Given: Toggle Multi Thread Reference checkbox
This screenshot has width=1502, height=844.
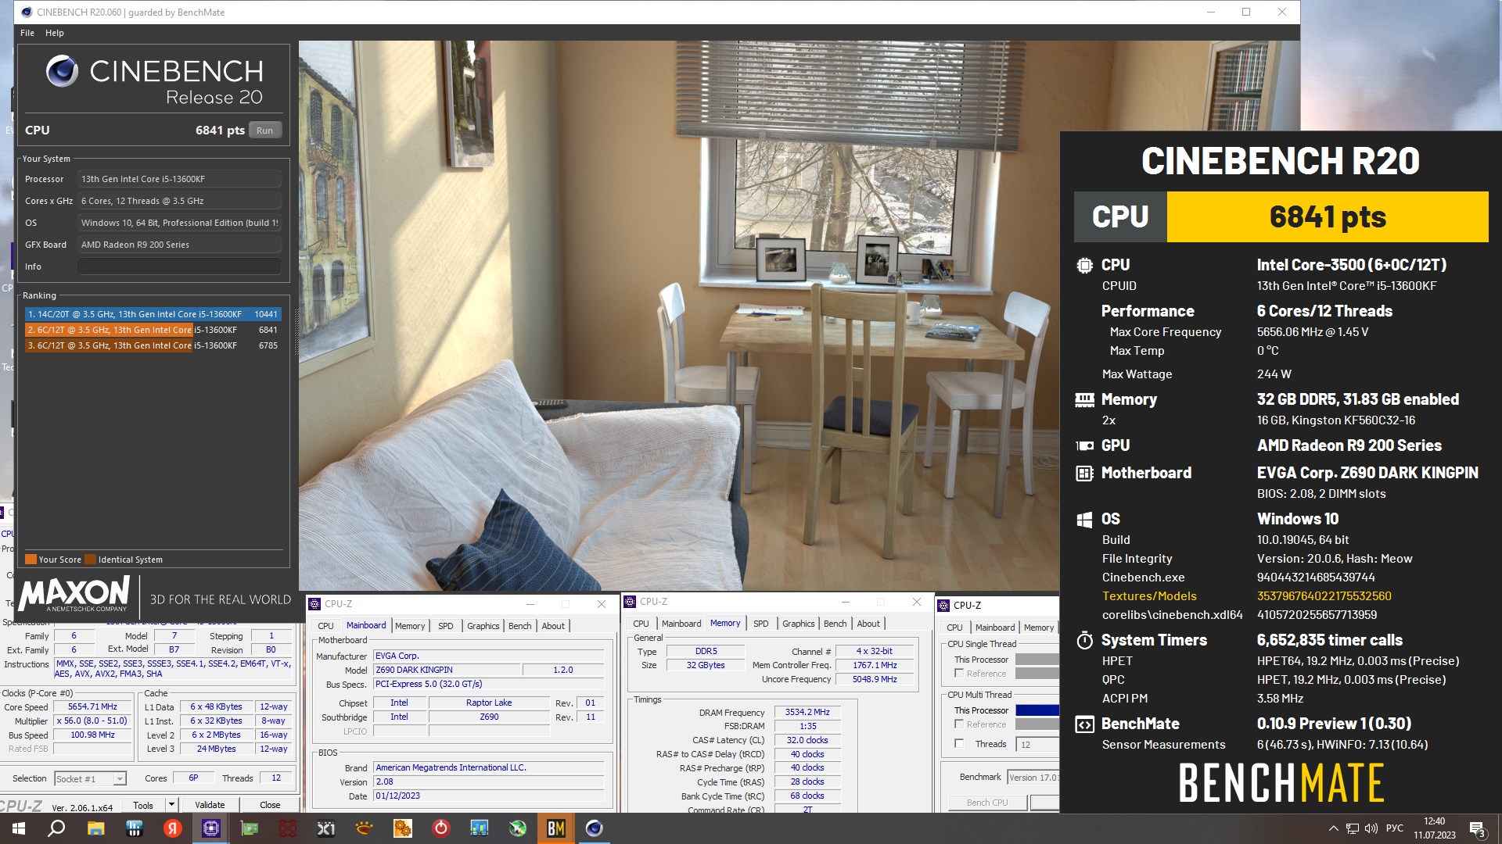Looking at the screenshot, I should click(959, 724).
